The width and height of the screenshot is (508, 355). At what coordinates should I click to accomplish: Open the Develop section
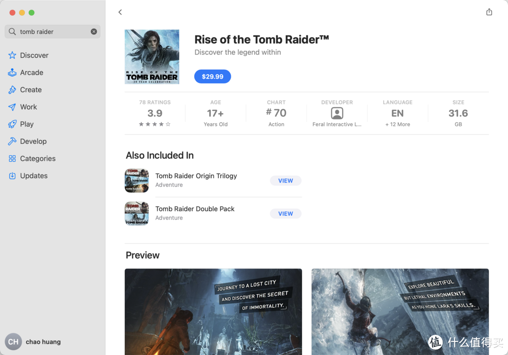tap(33, 141)
